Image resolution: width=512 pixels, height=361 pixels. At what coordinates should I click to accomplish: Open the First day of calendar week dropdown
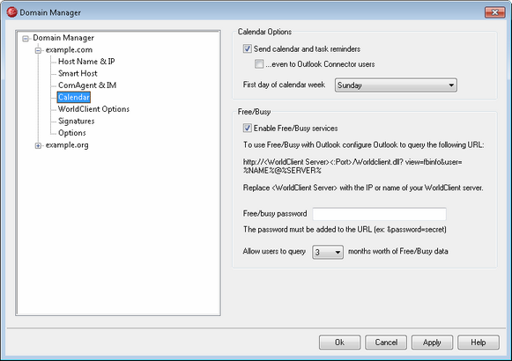[x=396, y=85]
